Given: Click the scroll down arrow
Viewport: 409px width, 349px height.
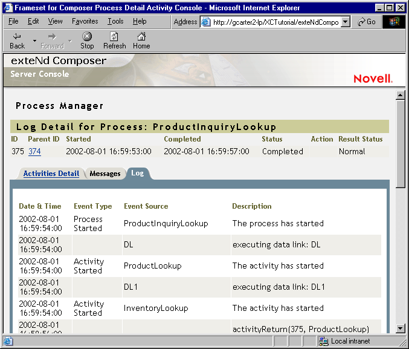Looking at the screenshot, I should pos(400,328).
